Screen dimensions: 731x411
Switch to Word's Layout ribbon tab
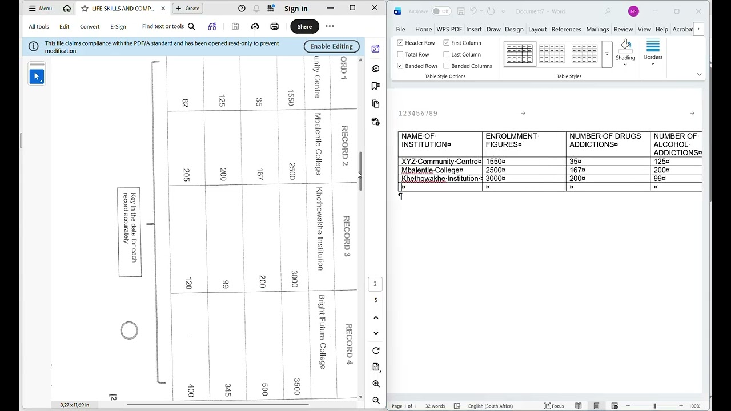click(x=537, y=29)
